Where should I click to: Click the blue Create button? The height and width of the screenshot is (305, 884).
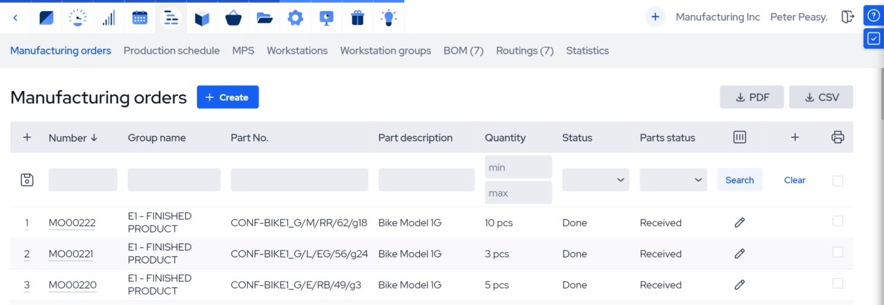(227, 97)
